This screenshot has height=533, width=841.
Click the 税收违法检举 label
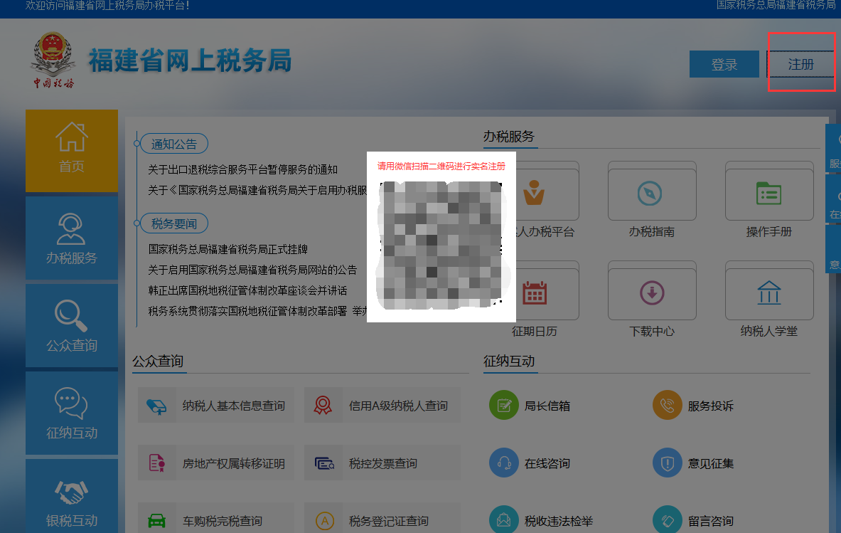pos(559,521)
